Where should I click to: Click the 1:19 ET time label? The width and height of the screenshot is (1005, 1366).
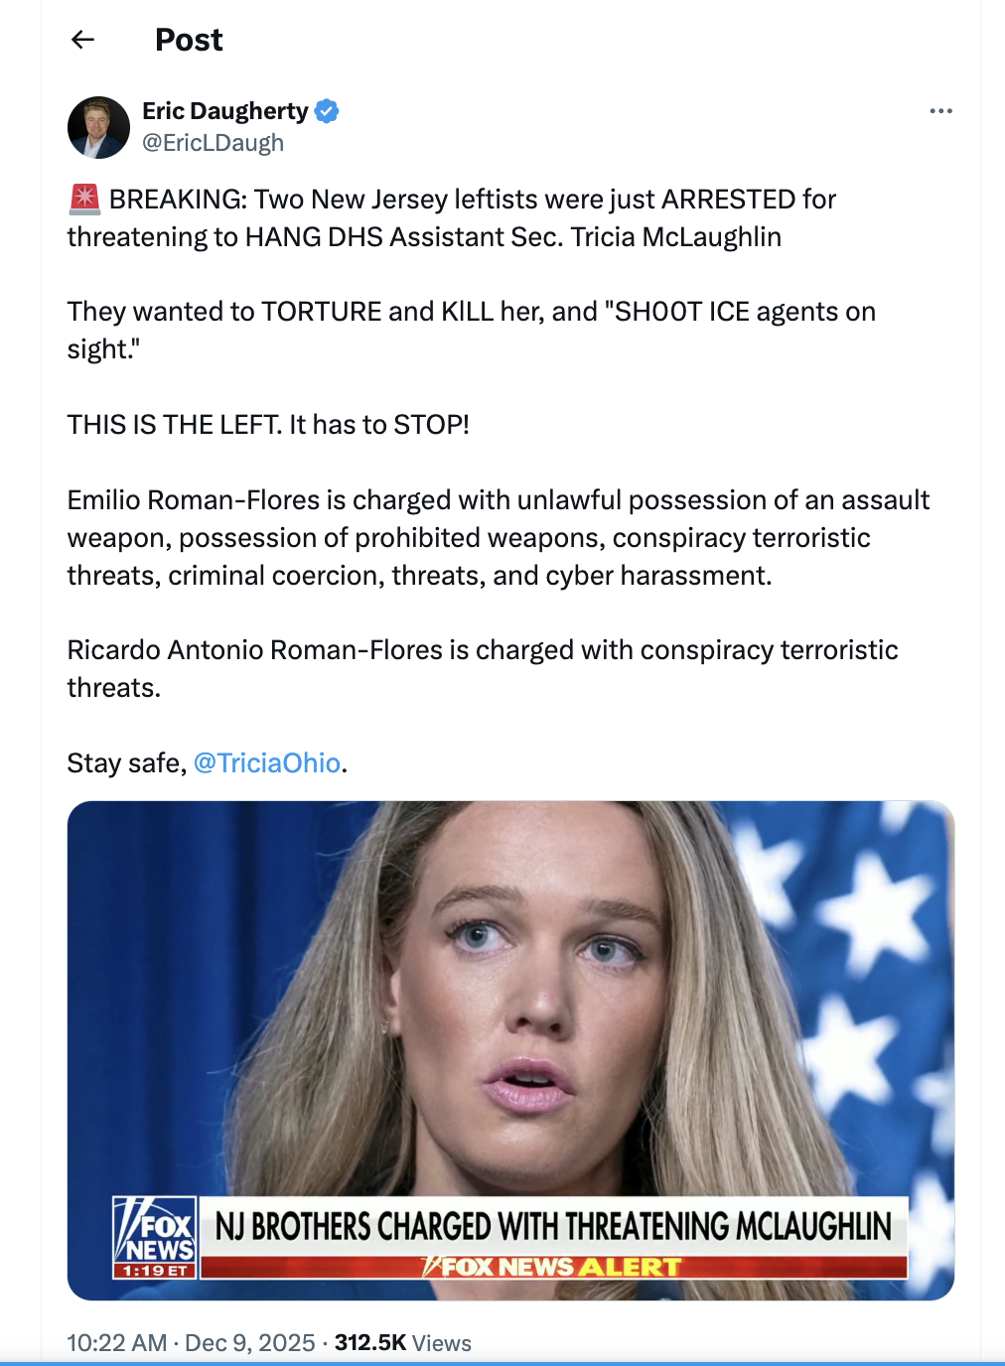(155, 1271)
